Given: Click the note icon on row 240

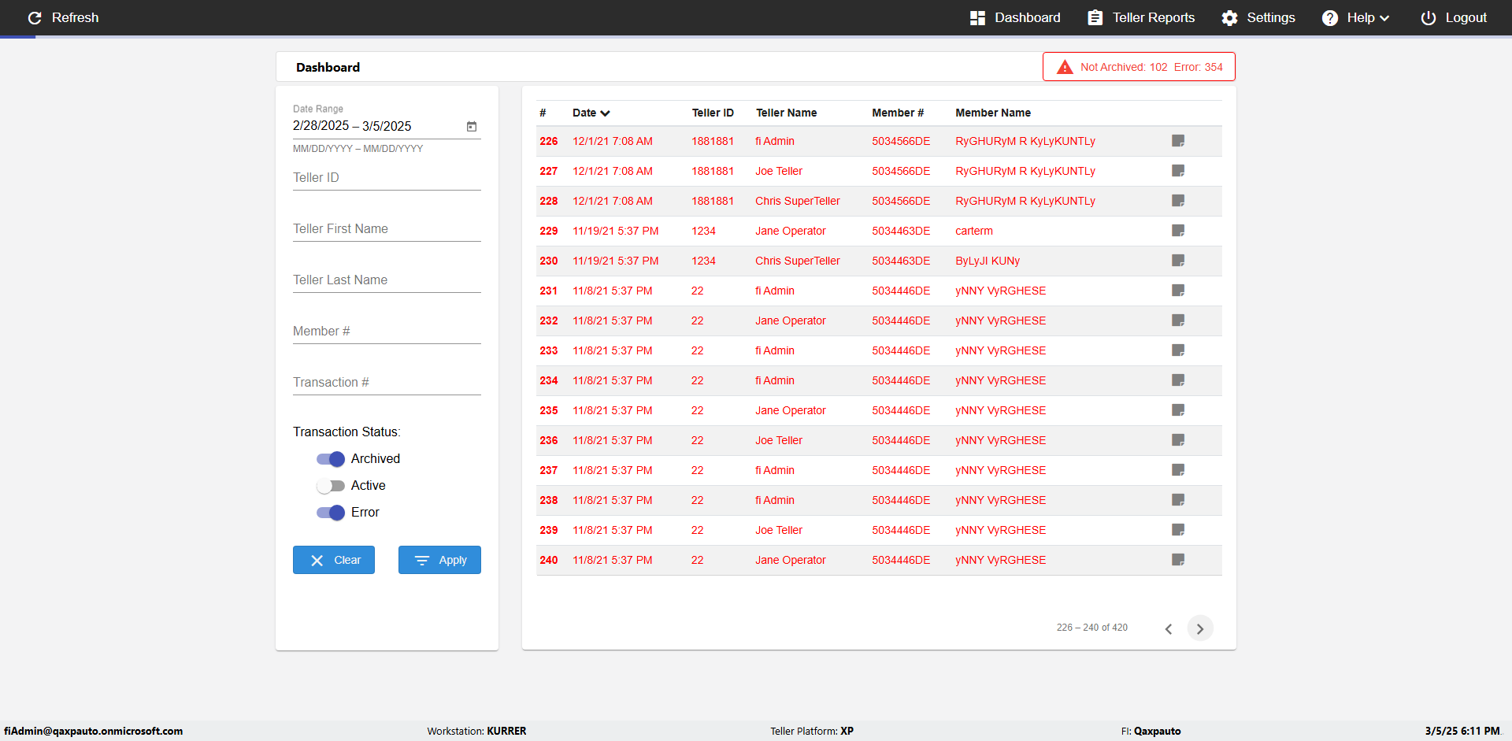Looking at the screenshot, I should (1178, 560).
